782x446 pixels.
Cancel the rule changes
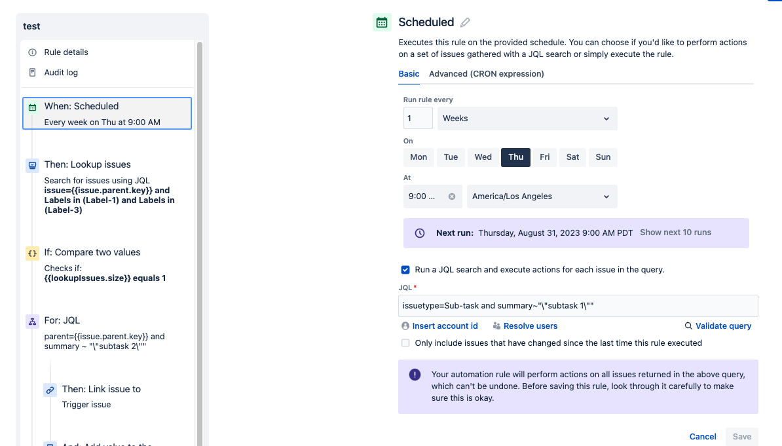tap(702, 436)
